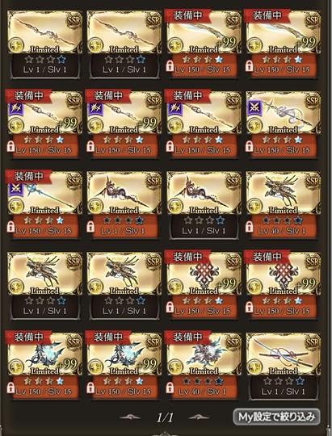Toggle the lock on the Lv 40 winged harp
This screenshot has width=332, height=436.
point(249,227)
